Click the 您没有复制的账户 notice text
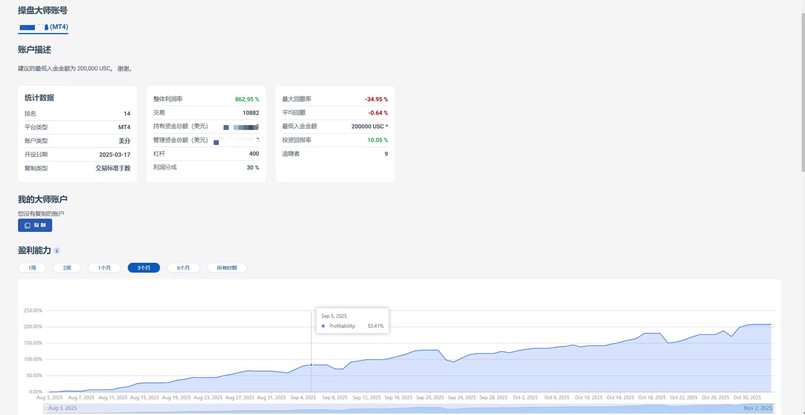This screenshot has height=415, width=805. [41, 214]
